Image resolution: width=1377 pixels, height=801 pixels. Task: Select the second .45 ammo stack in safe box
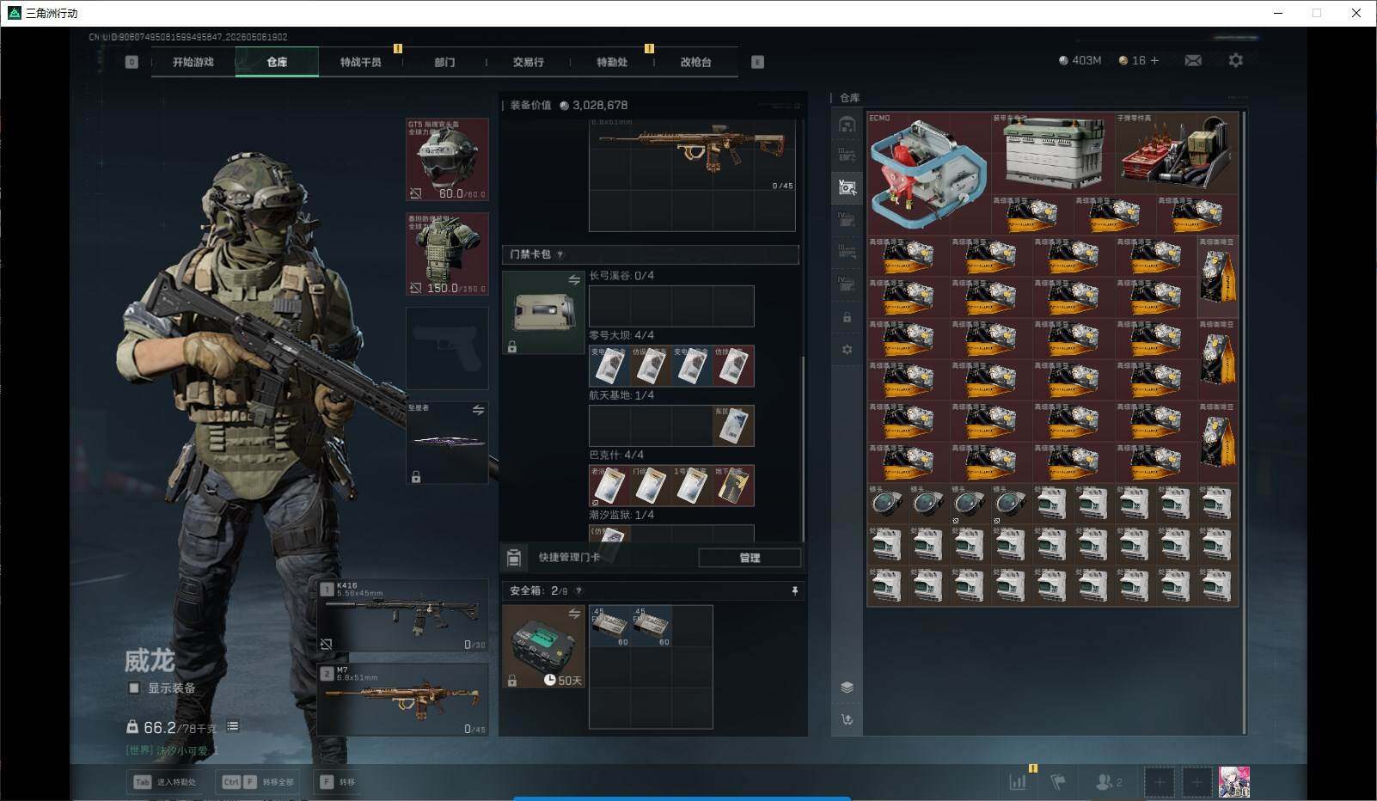(x=651, y=627)
